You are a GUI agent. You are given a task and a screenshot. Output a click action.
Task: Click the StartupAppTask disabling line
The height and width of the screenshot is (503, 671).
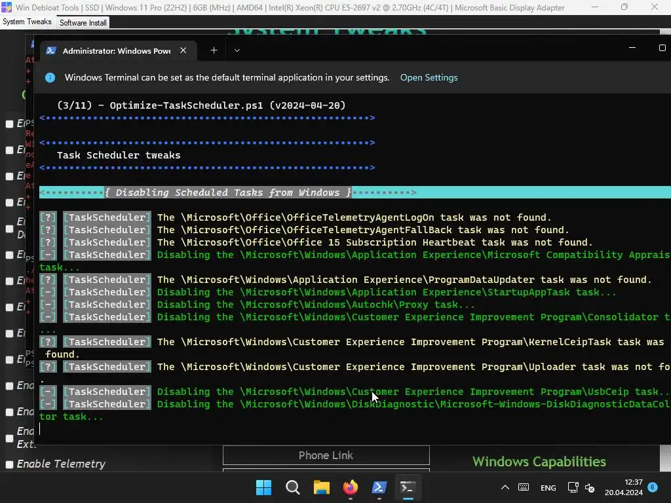pyautogui.click(x=328, y=292)
